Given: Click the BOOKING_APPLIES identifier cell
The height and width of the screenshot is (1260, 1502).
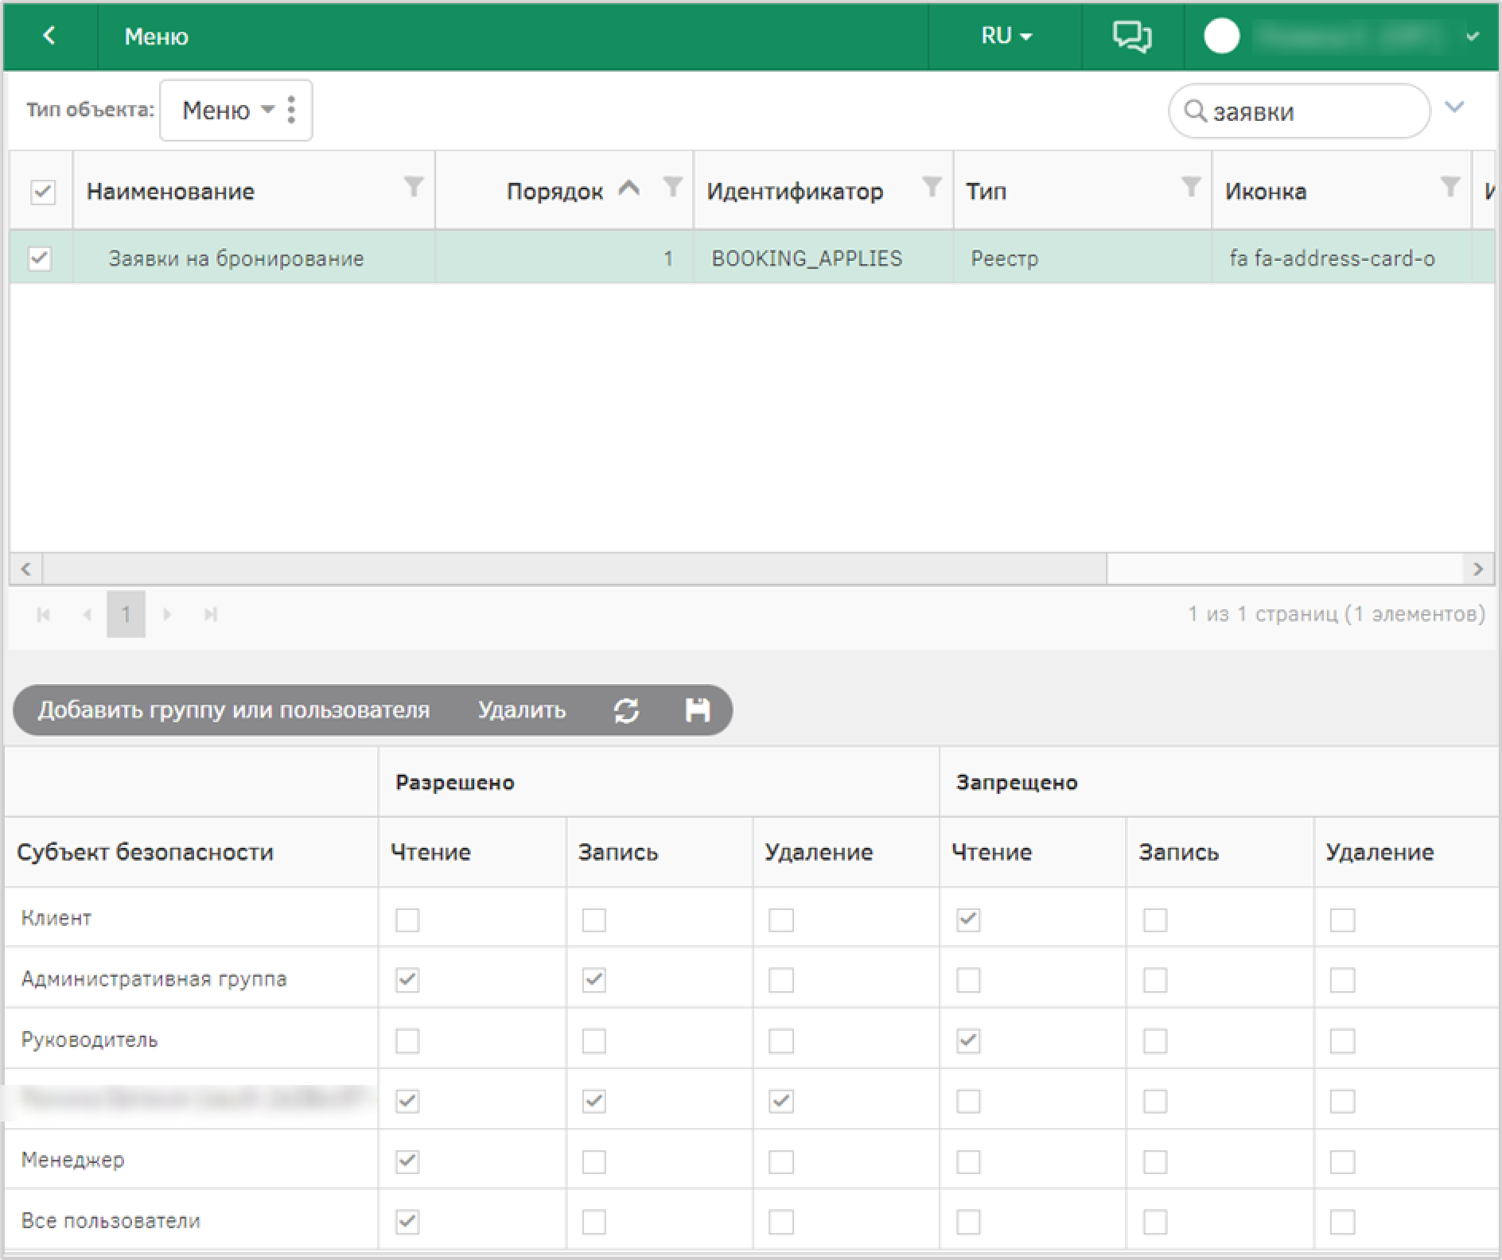Looking at the screenshot, I should [823, 258].
